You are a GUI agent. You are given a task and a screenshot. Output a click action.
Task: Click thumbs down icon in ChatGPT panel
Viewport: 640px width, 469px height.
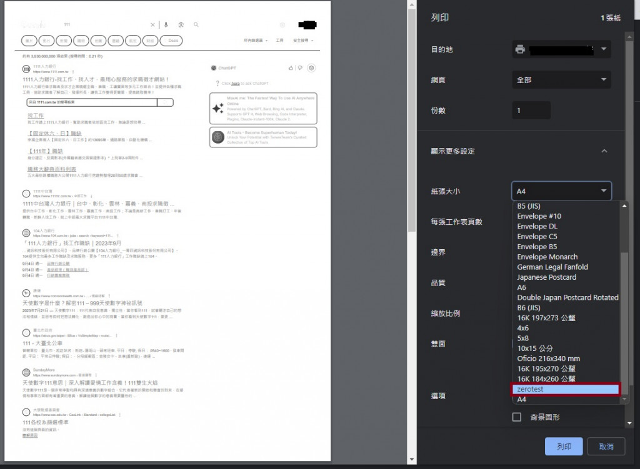(x=300, y=68)
